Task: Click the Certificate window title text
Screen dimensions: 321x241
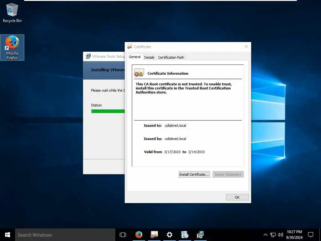Action: coord(142,47)
